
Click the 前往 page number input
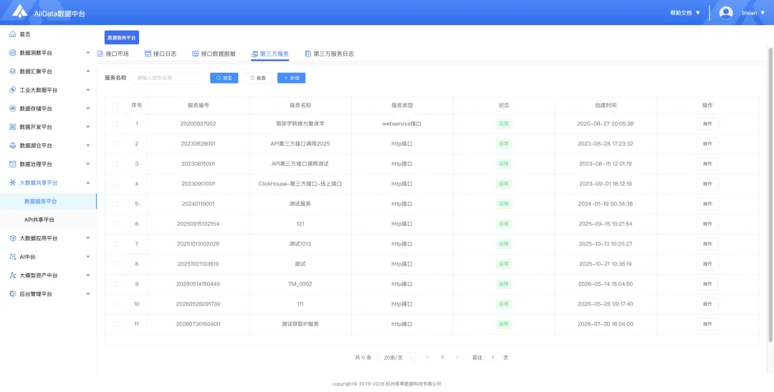pyautogui.click(x=492, y=358)
